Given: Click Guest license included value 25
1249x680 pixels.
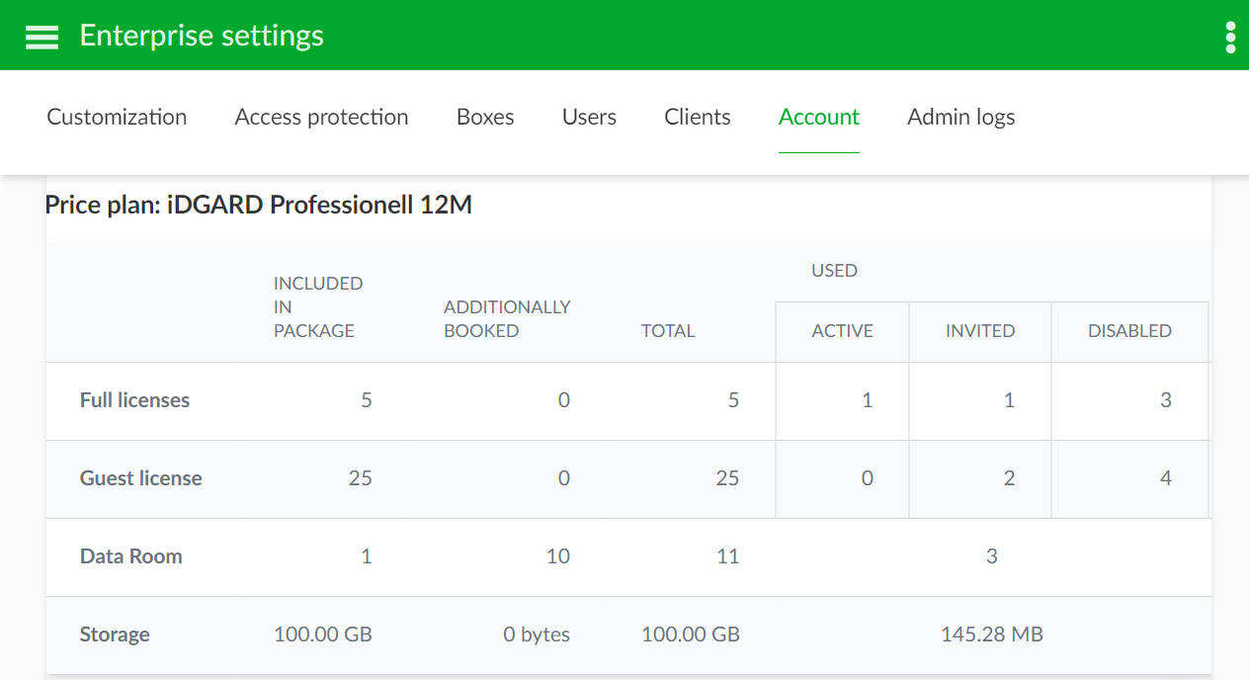Looking at the screenshot, I should [x=360, y=478].
